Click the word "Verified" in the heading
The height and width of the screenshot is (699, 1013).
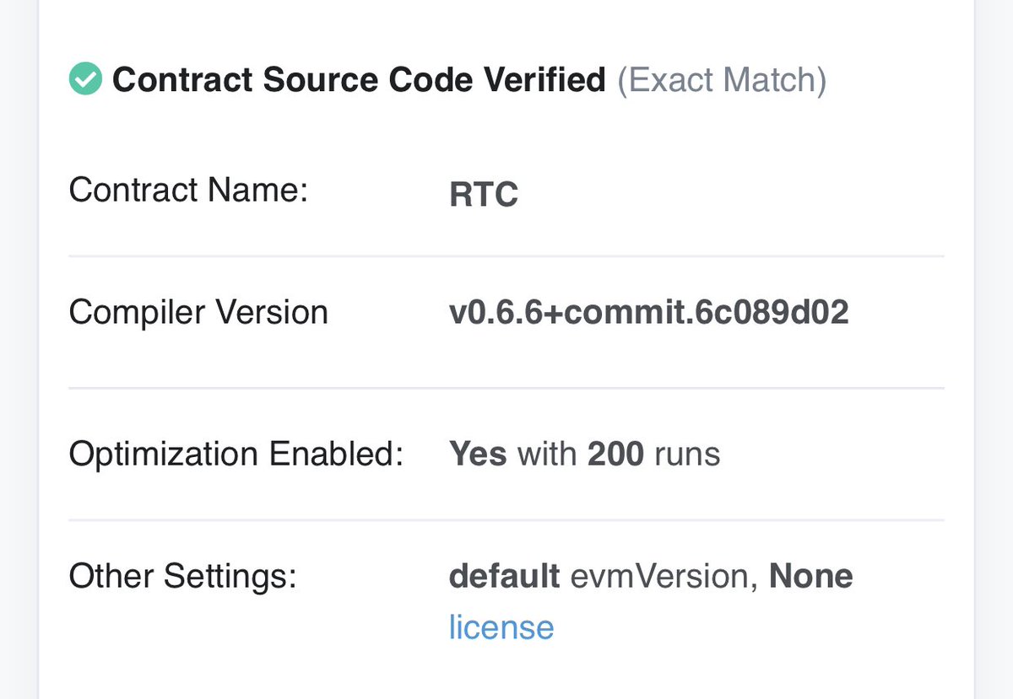pyautogui.click(x=544, y=80)
